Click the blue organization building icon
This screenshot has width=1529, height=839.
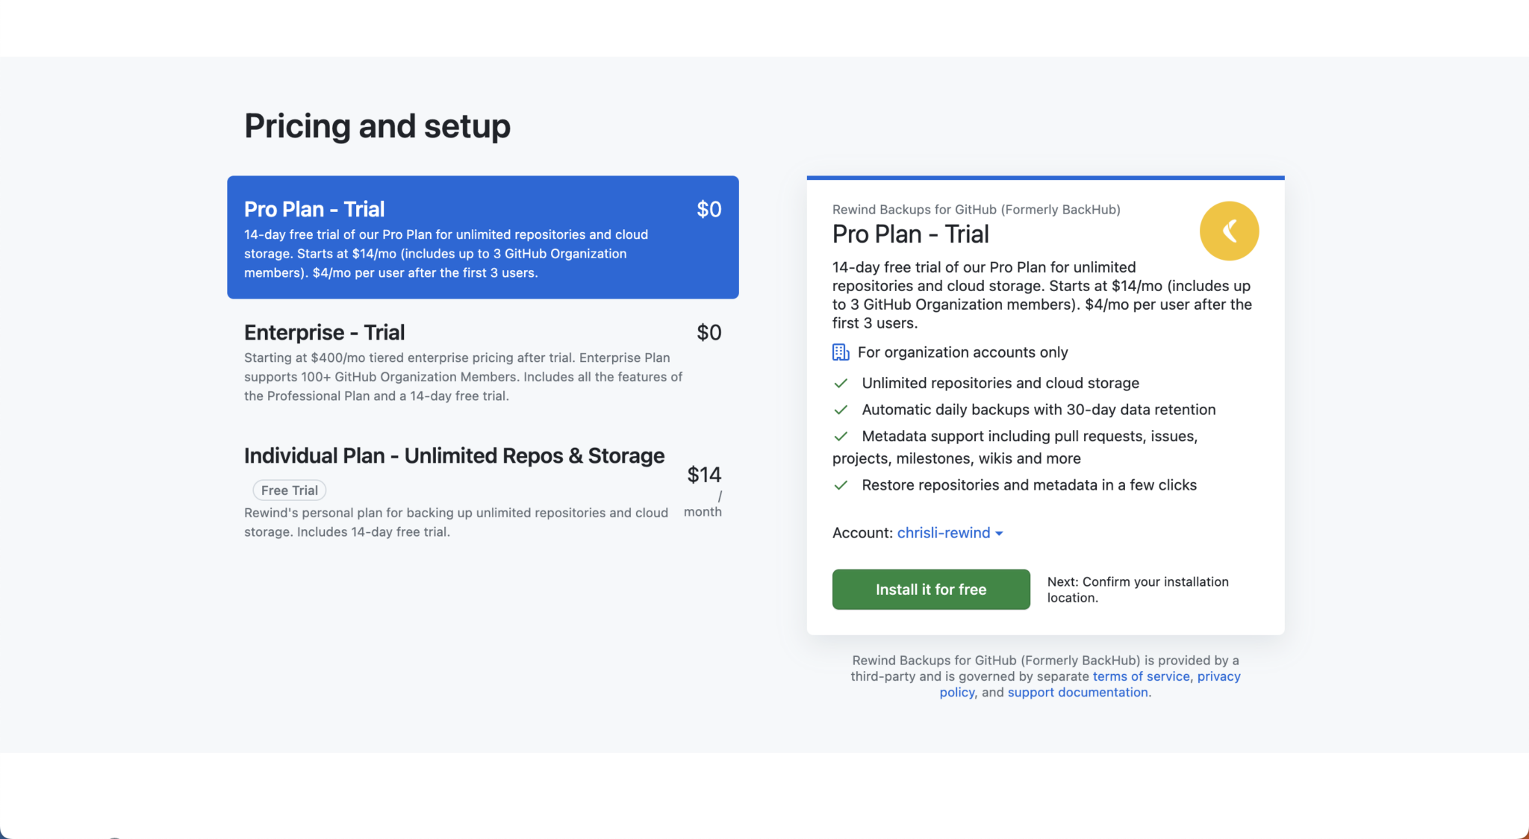coord(841,352)
